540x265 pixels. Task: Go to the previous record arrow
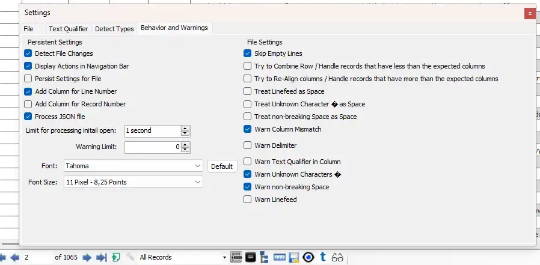(x=14, y=257)
